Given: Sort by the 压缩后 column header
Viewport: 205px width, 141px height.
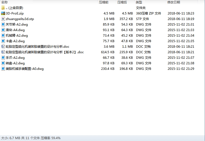Looking at the screenshot, I should pos(122,2).
